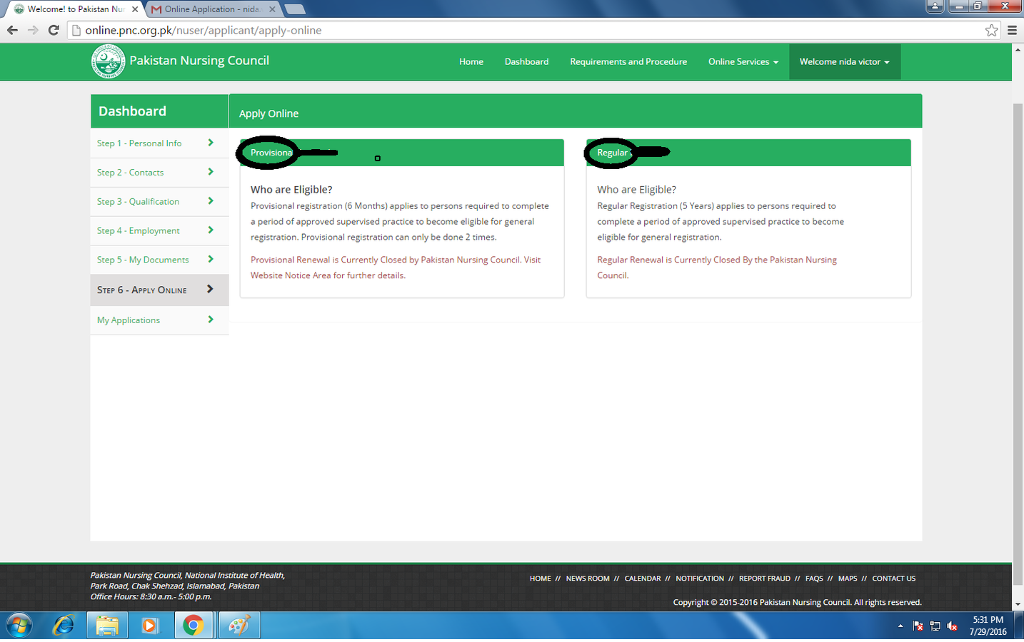Click chevron beside Step 1 Personal Info

[211, 143]
